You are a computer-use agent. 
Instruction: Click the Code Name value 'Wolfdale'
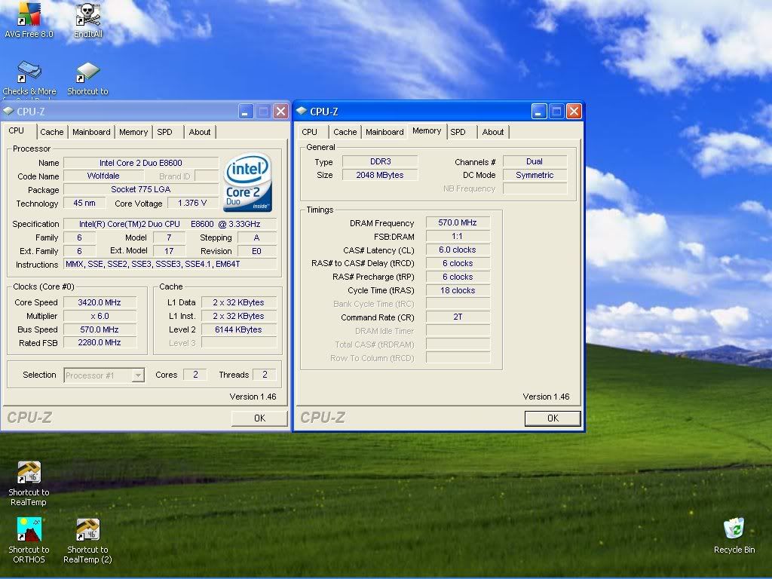tap(103, 176)
